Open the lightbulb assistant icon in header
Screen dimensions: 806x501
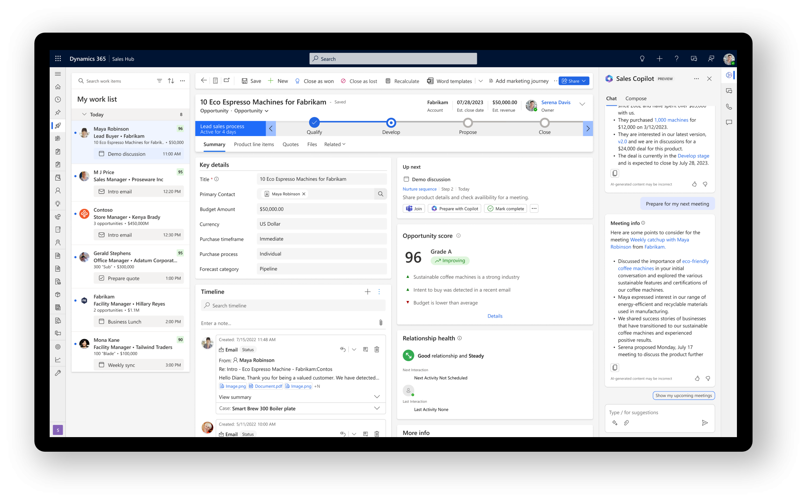coord(642,59)
